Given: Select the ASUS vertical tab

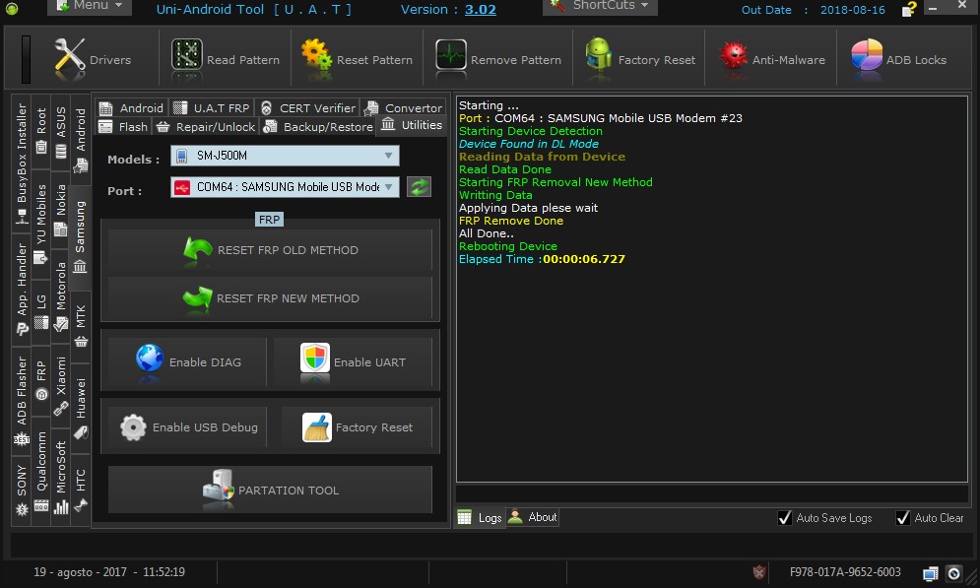Looking at the screenshot, I should (x=61, y=132).
